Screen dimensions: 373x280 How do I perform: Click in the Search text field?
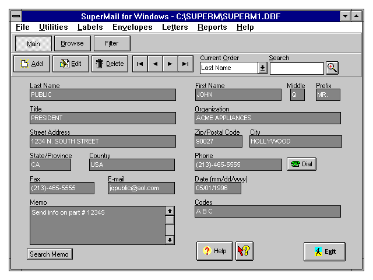coord(296,68)
